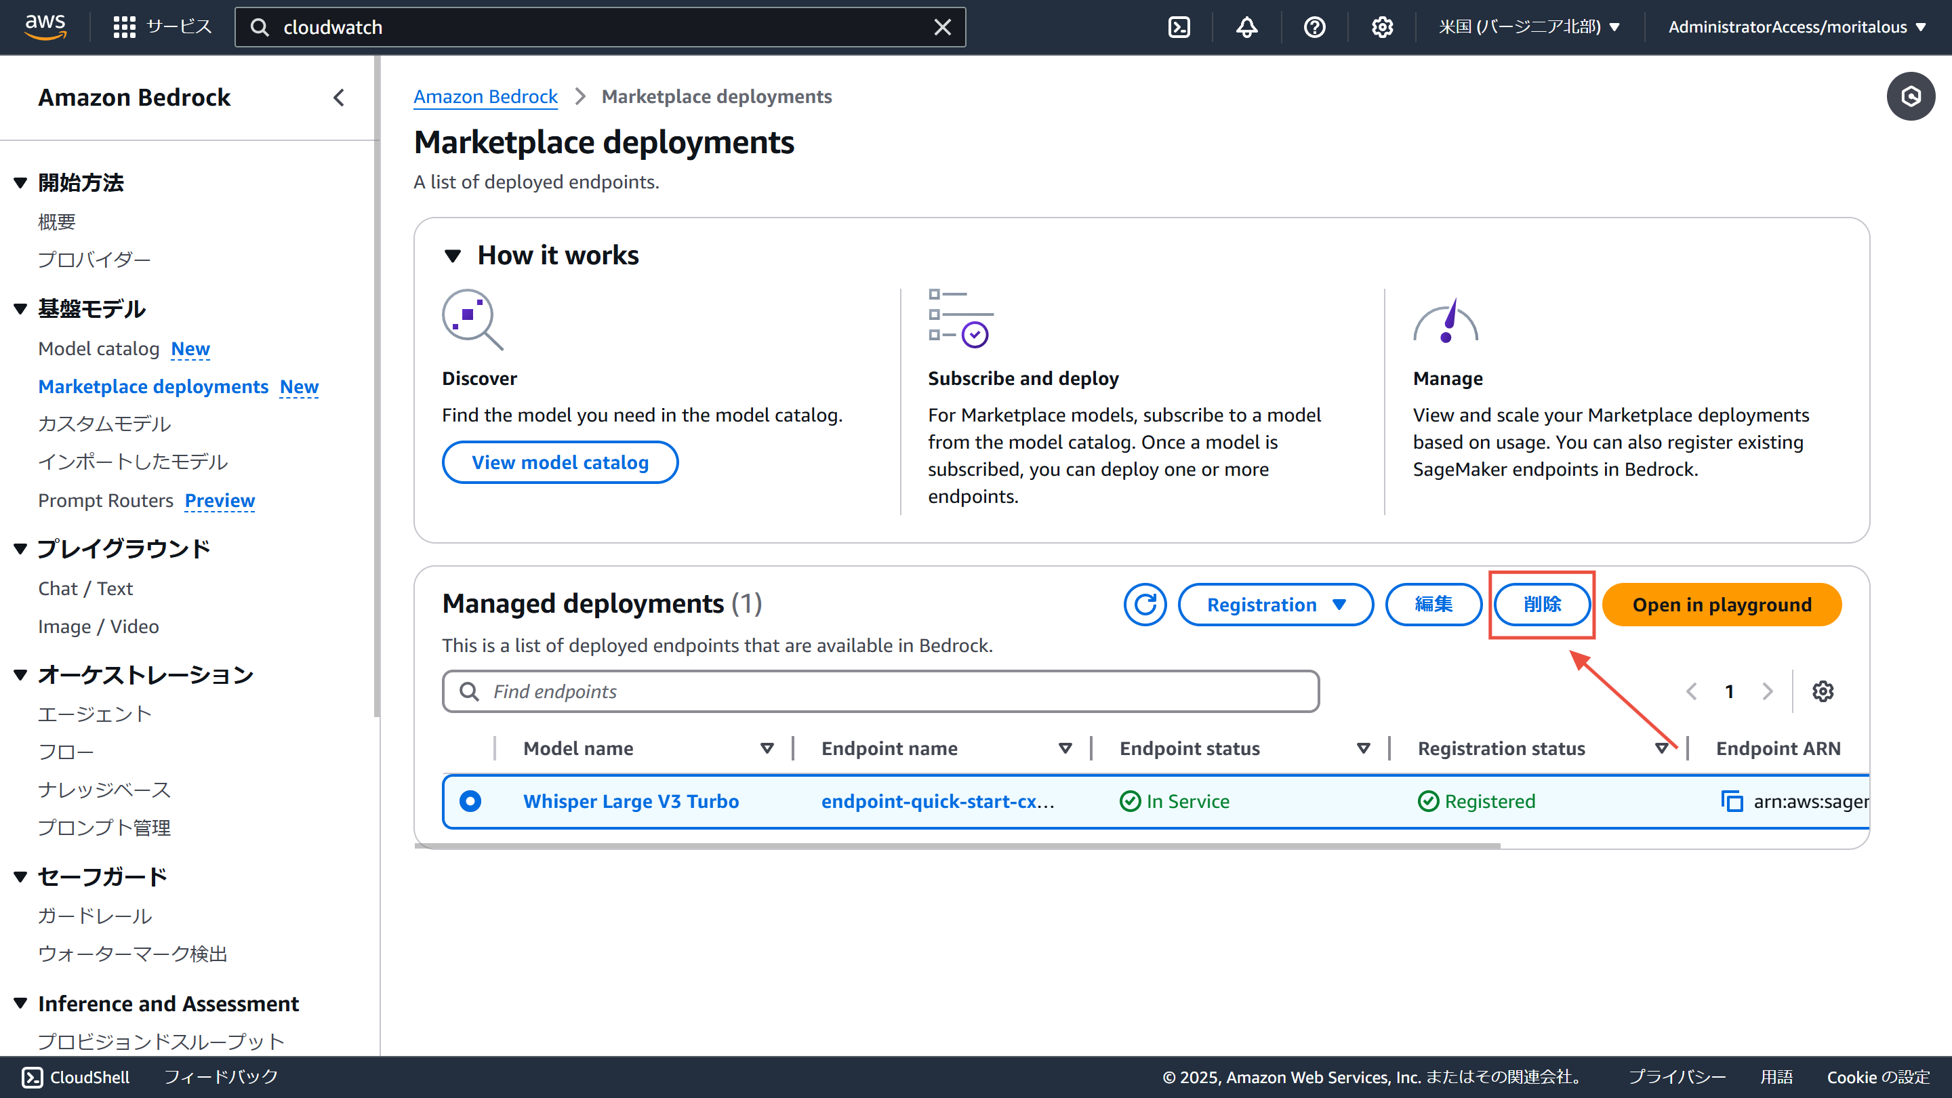Select the Whisper Large V3 Turbo radio button
Viewport: 1952px width, 1098px height.
470,801
